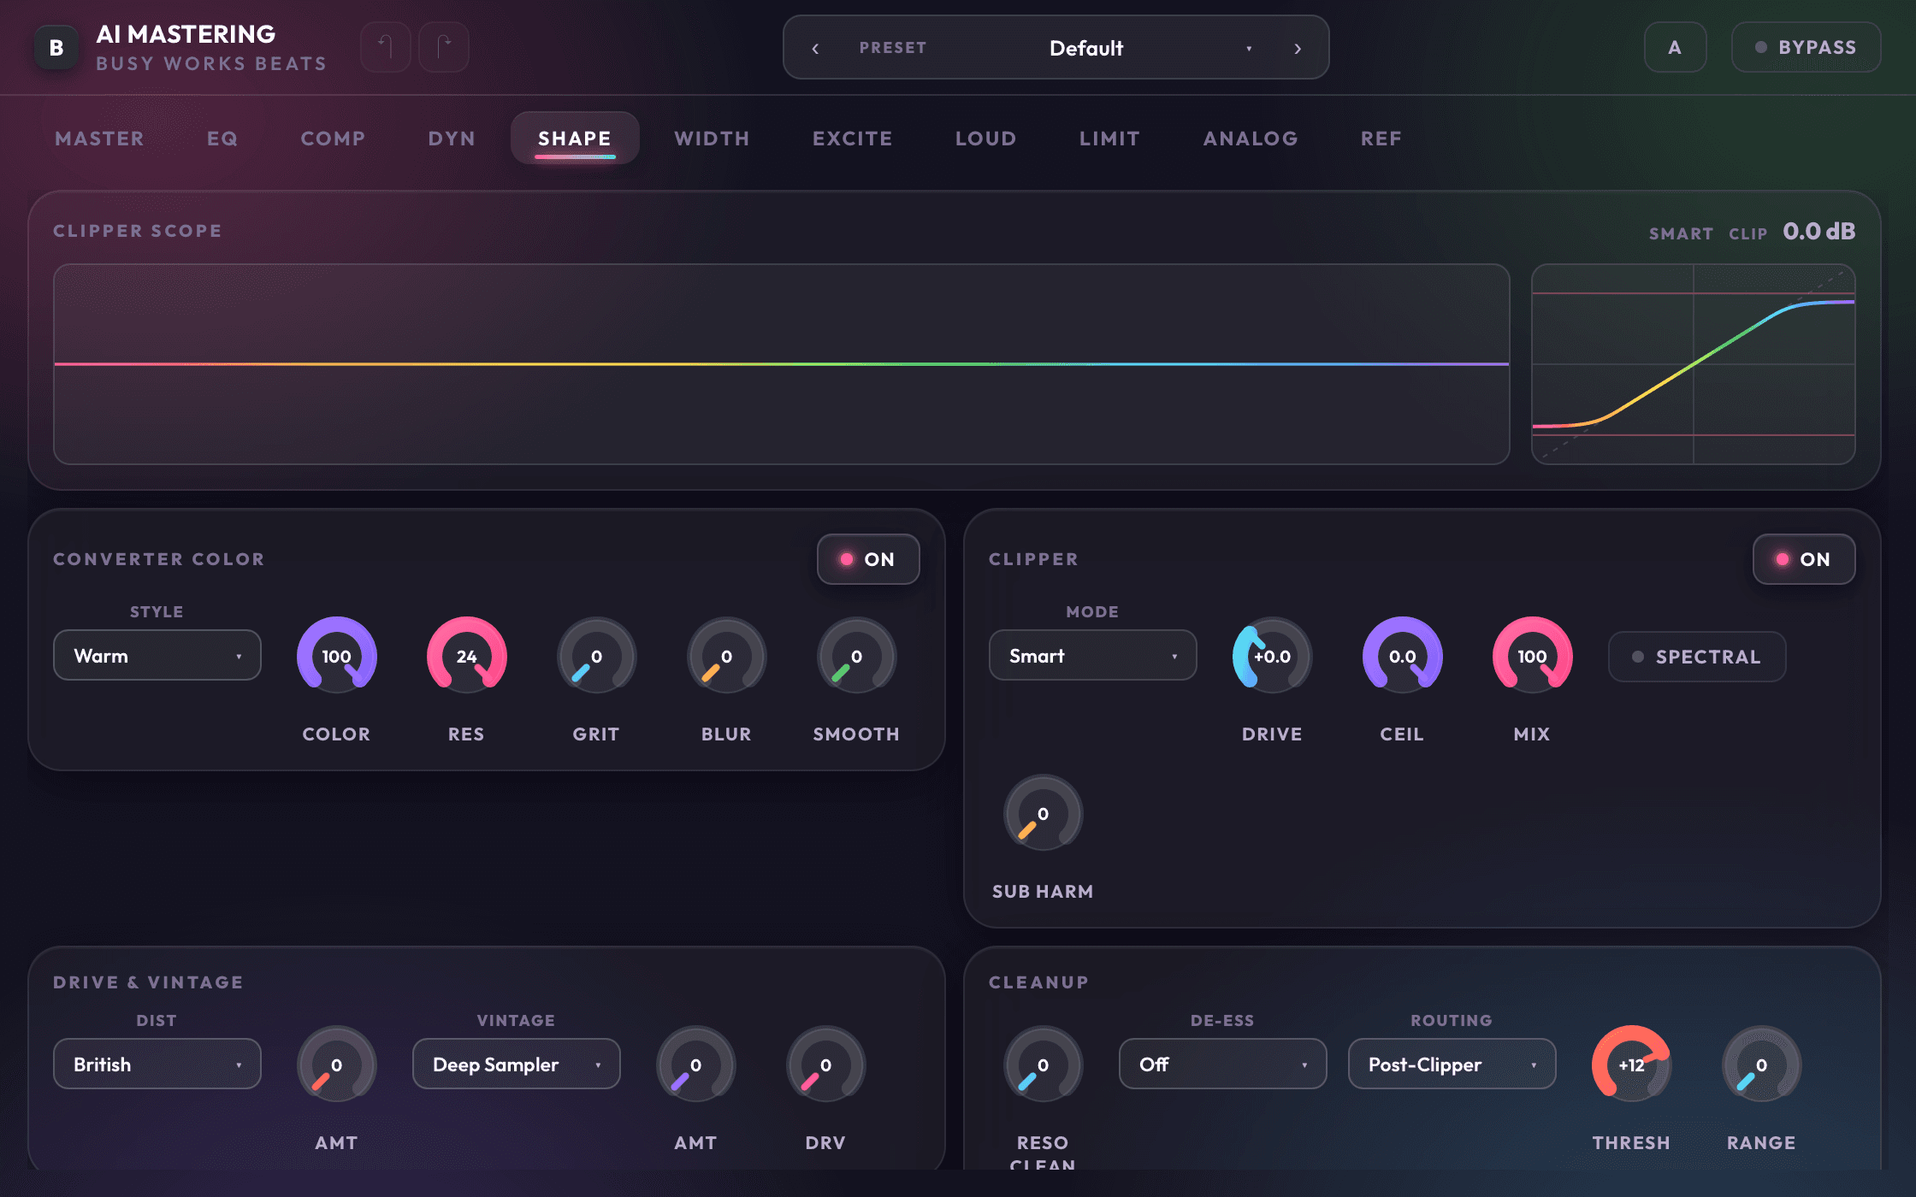Viewport: 1916px width, 1197px height.
Task: Click the clipper MIX knob
Action: click(x=1532, y=656)
